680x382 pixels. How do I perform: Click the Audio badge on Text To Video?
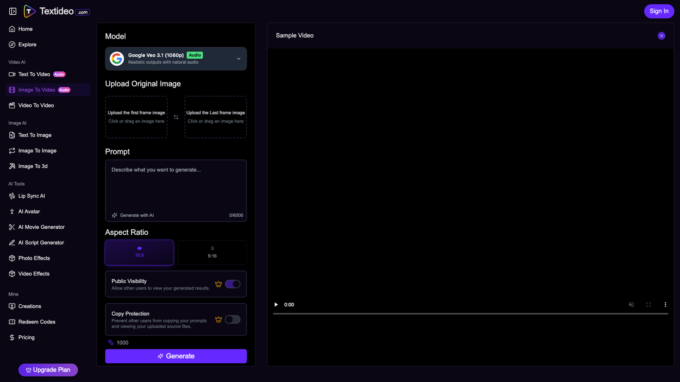pos(59,74)
